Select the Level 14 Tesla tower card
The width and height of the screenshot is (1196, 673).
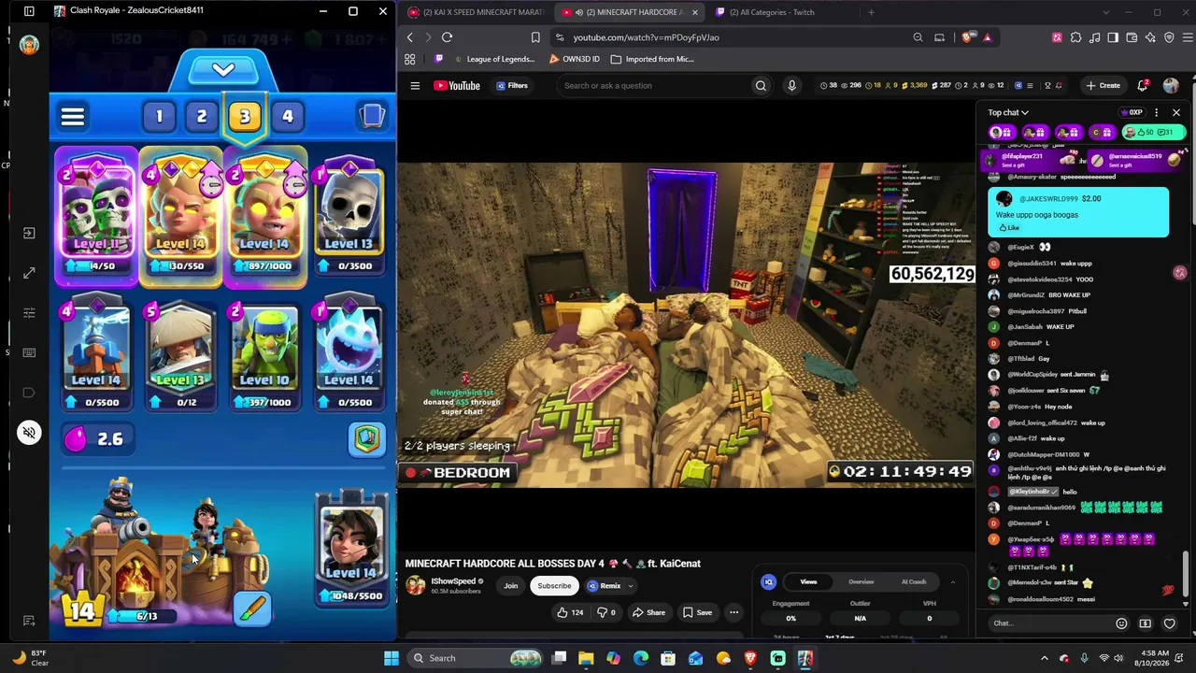[x=96, y=354]
